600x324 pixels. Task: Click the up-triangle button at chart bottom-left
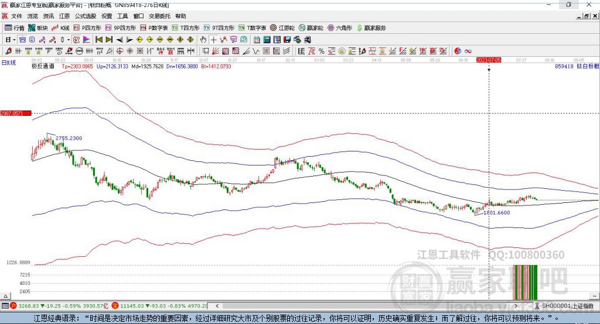click(5, 296)
